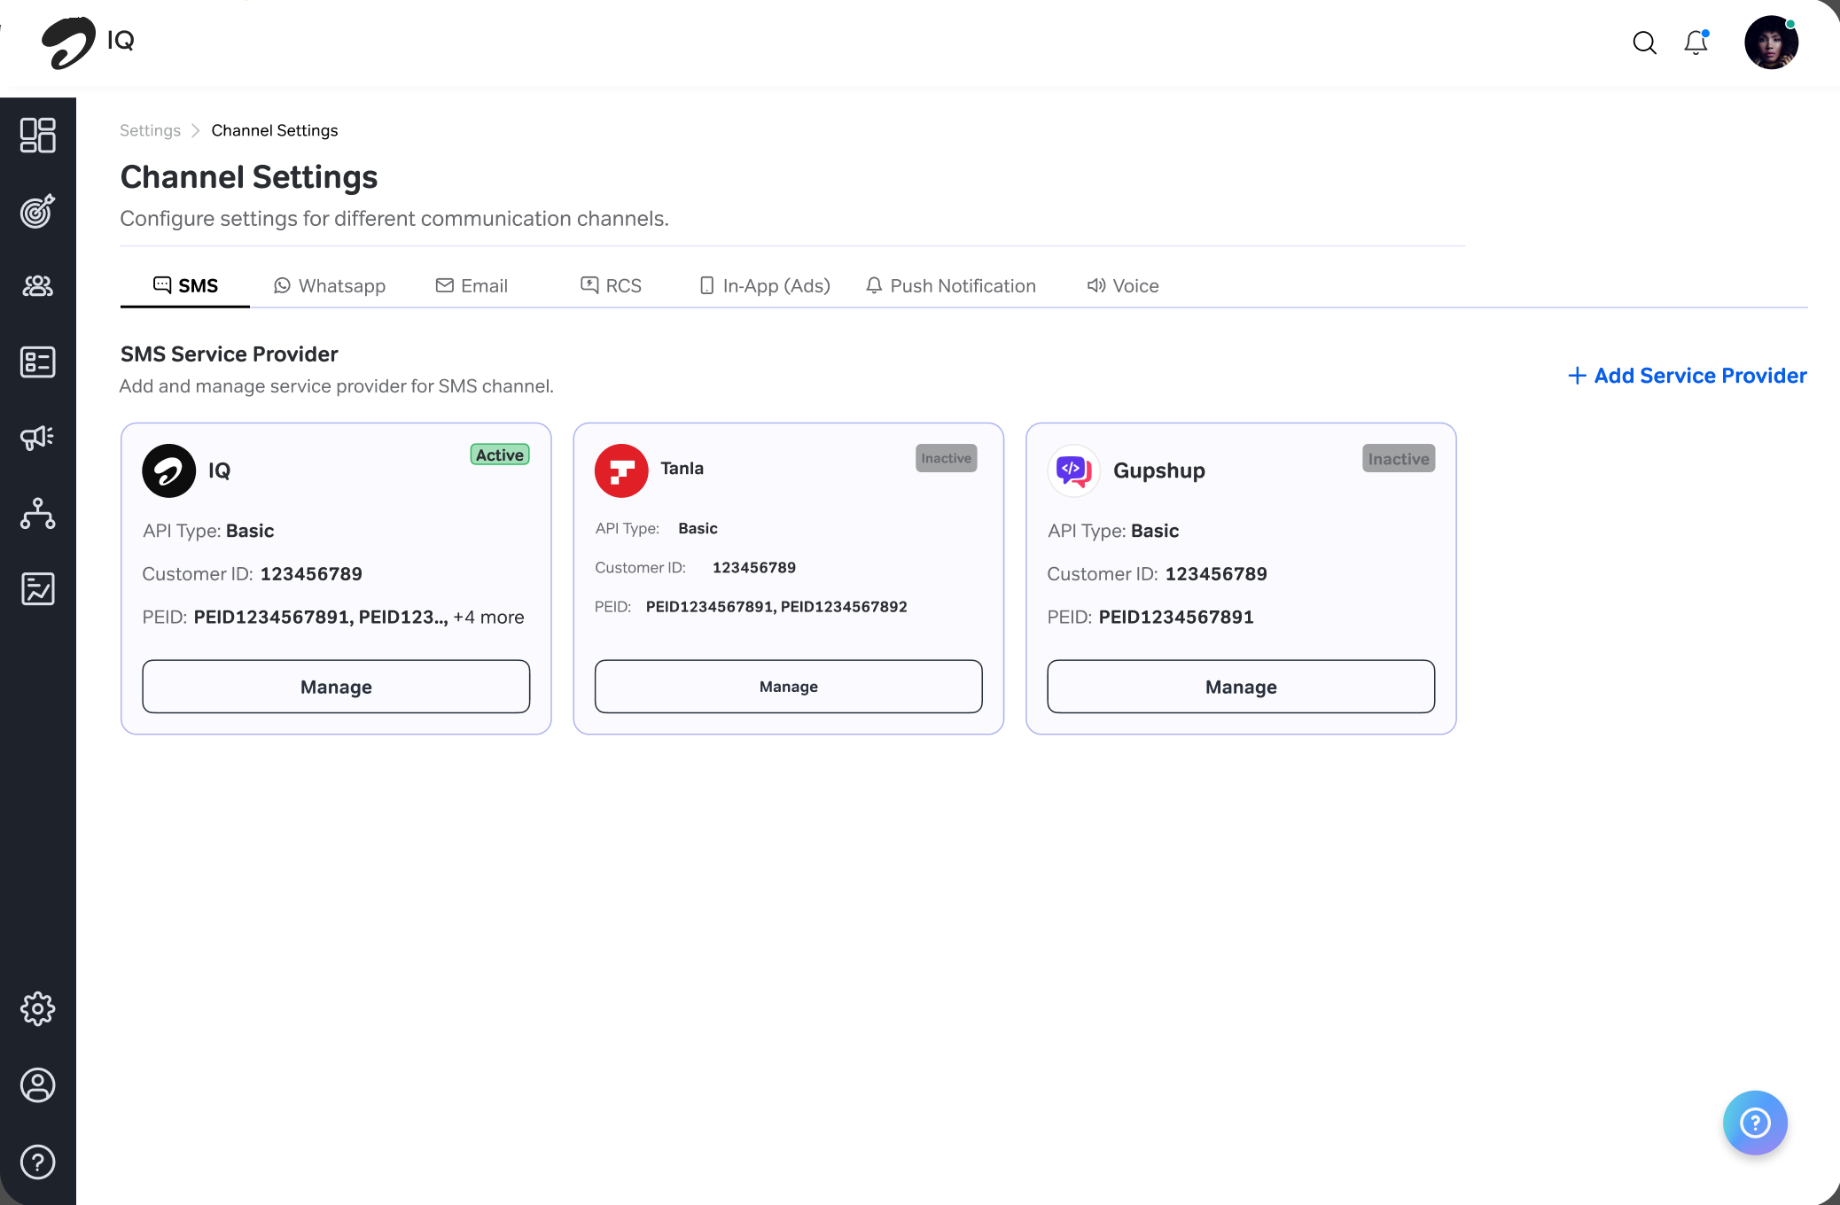Click the search magnifier icon
The width and height of the screenshot is (1840, 1205).
point(1644,43)
